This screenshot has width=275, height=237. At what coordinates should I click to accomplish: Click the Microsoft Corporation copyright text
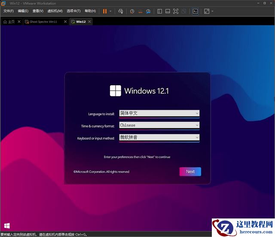[101, 172]
